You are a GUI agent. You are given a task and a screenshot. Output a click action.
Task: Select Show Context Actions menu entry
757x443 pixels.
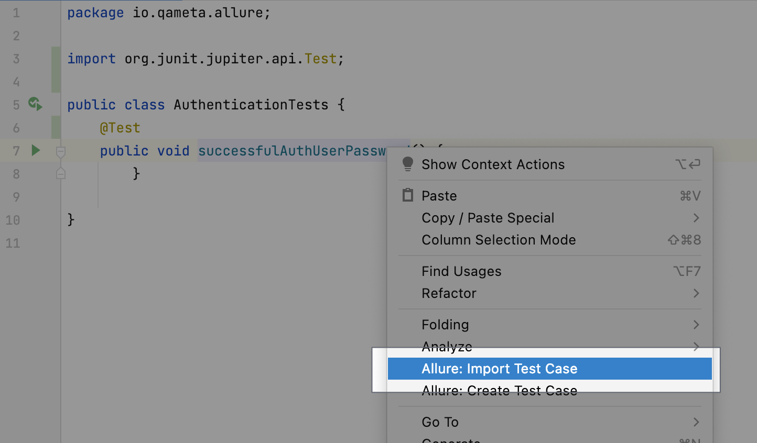[493, 164]
